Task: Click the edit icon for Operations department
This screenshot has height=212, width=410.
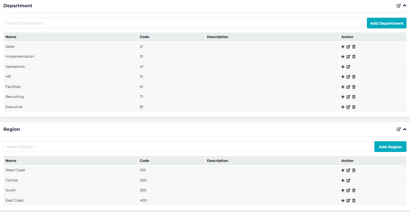Action: click(348, 67)
